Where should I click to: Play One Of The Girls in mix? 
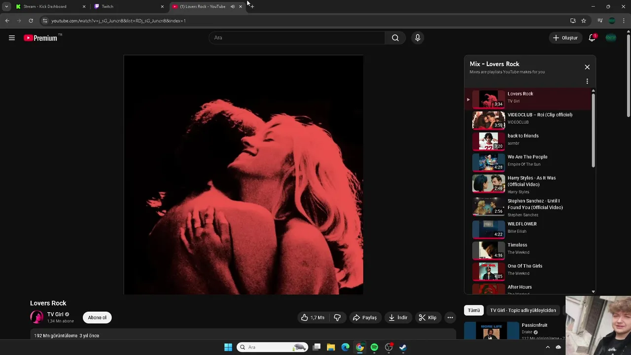tap(528, 272)
